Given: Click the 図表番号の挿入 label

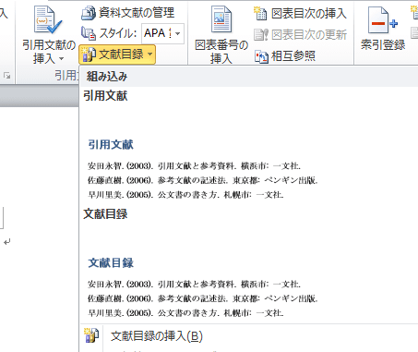Looking at the screenshot, I should [221, 52].
